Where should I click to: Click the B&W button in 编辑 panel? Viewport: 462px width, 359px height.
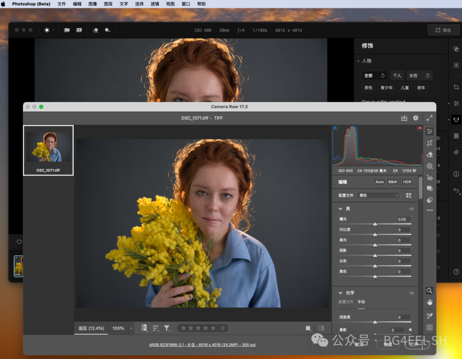(x=392, y=182)
